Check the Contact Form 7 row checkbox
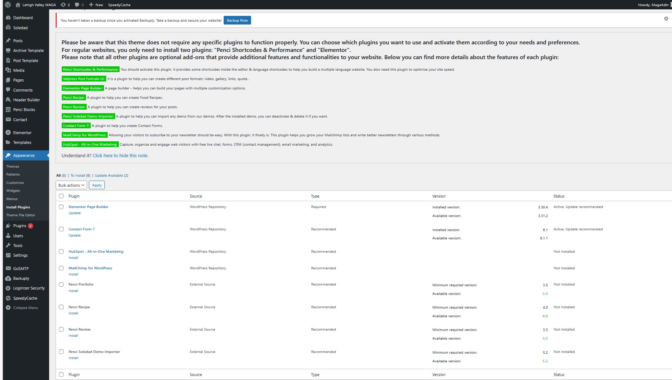This screenshot has width=672, height=380. pos(61,229)
